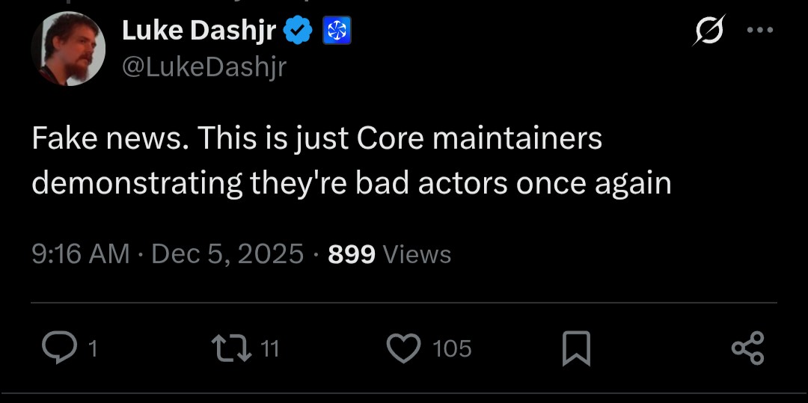Image resolution: width=808 pixels, height=403 pixels.
Task: Click the 9:16 AM timestamp
Action: (x=81, y=254)
